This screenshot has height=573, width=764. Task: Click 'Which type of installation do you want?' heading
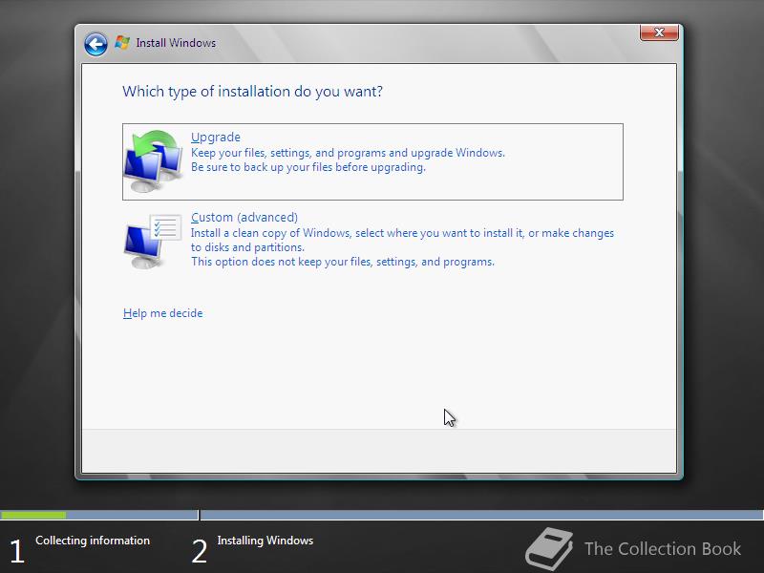point(252,92)
